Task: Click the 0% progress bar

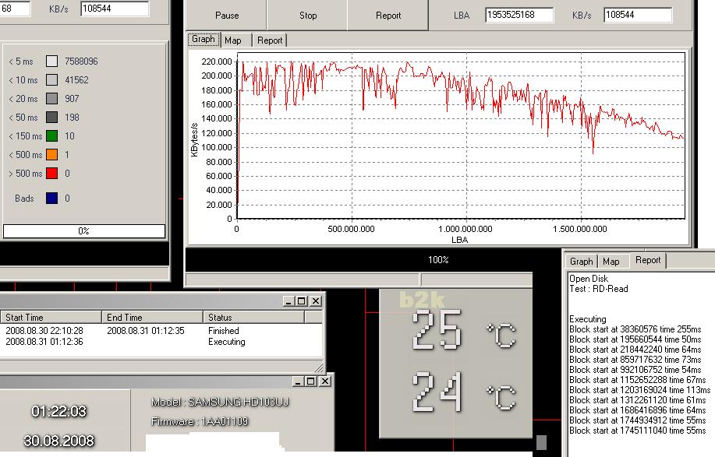Action: click(84, 230)
